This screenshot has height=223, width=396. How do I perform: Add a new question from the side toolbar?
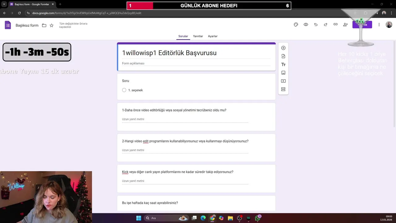tap(283, 48)
